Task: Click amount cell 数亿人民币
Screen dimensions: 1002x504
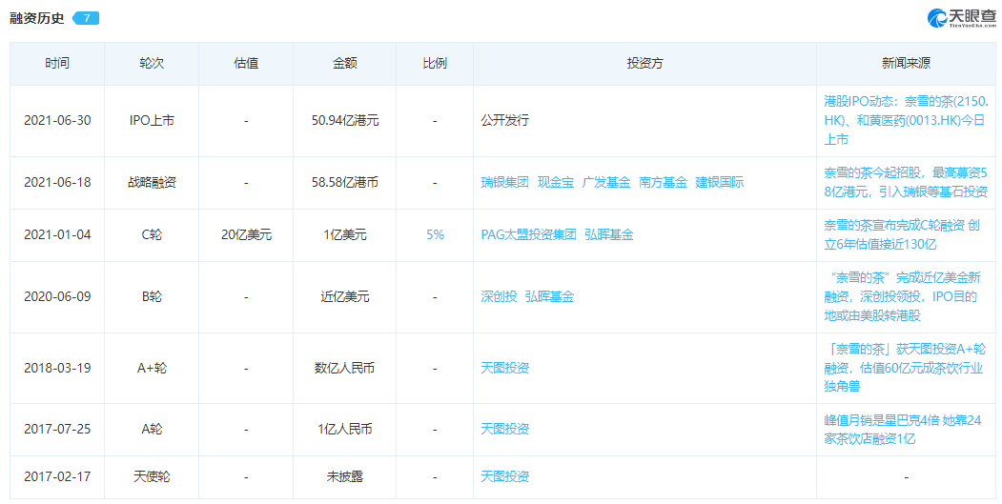Action: 345,369
